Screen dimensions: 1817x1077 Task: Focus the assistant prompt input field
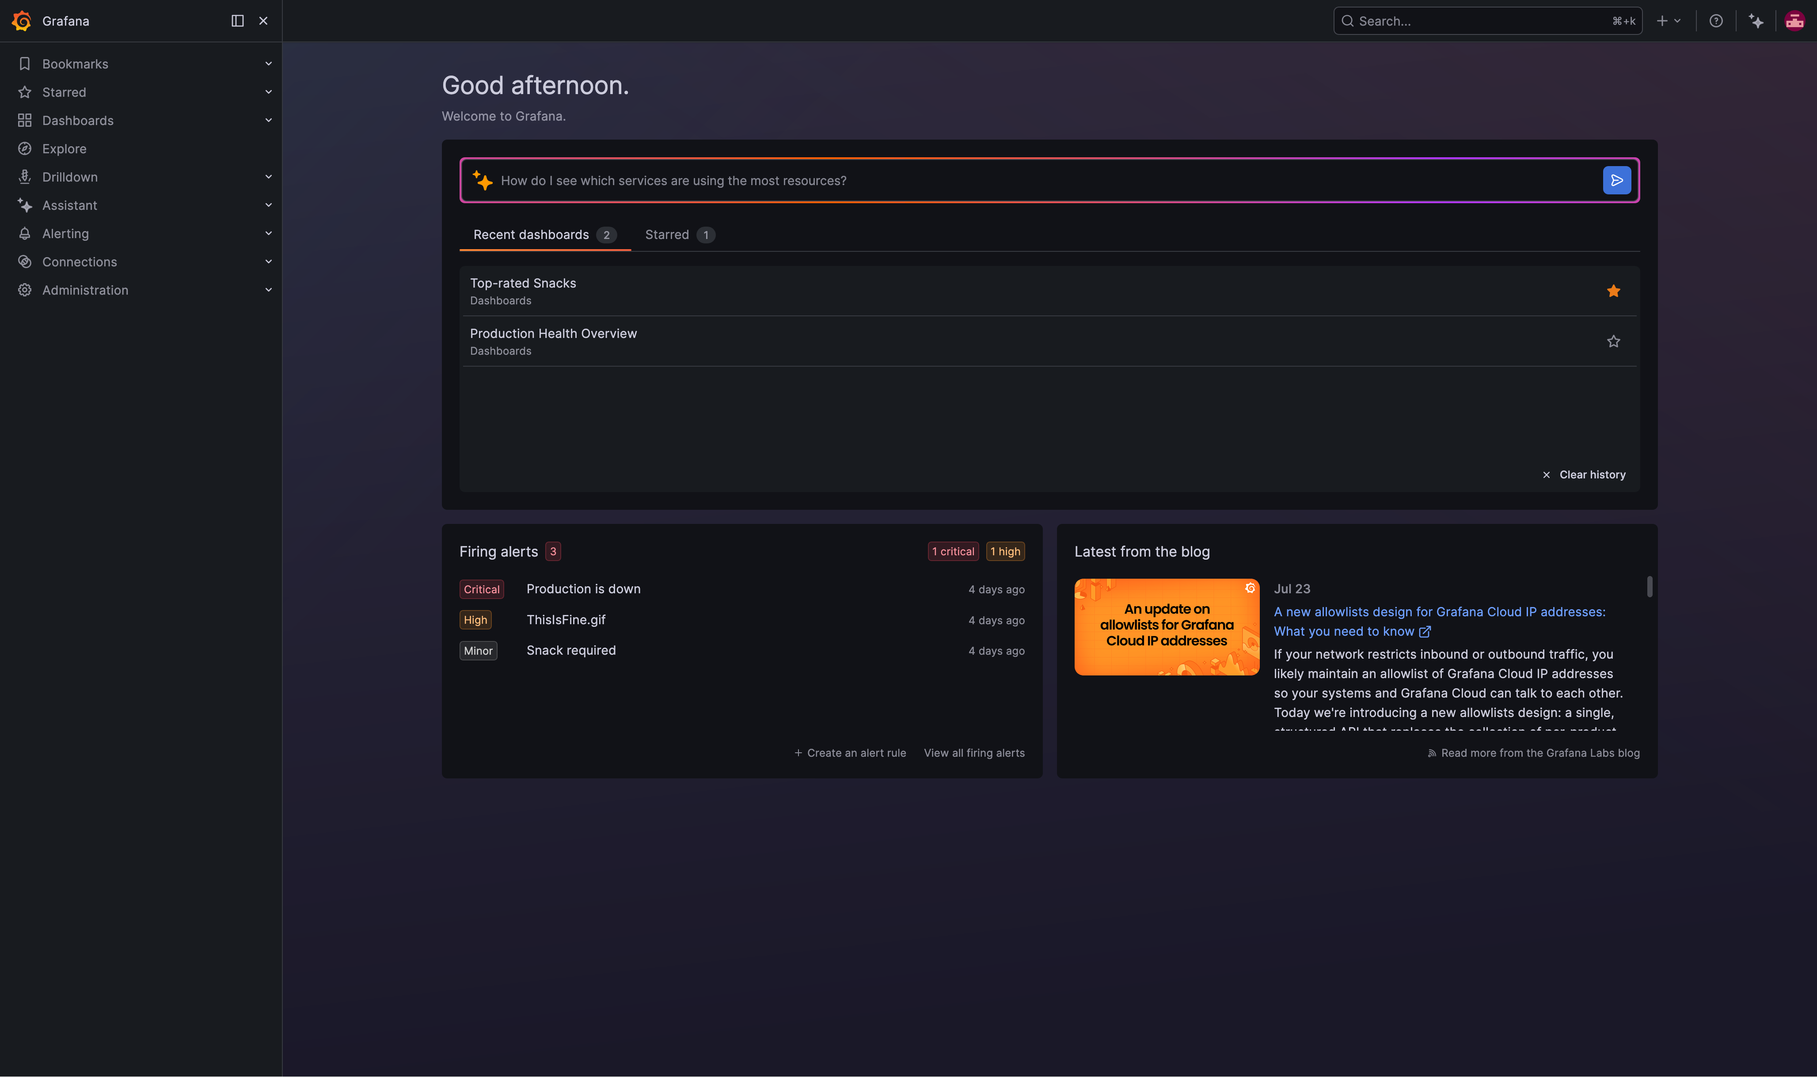click(1050, 181)
